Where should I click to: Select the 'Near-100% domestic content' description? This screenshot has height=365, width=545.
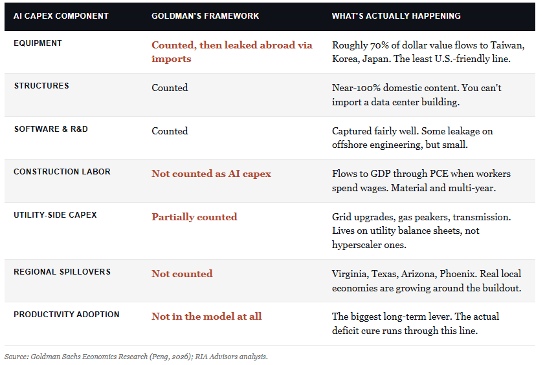416,95
